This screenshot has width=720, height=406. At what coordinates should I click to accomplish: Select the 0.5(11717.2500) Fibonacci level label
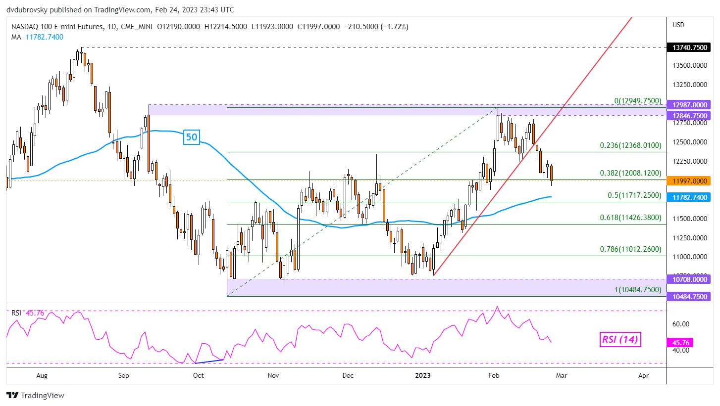coord(633,195)
